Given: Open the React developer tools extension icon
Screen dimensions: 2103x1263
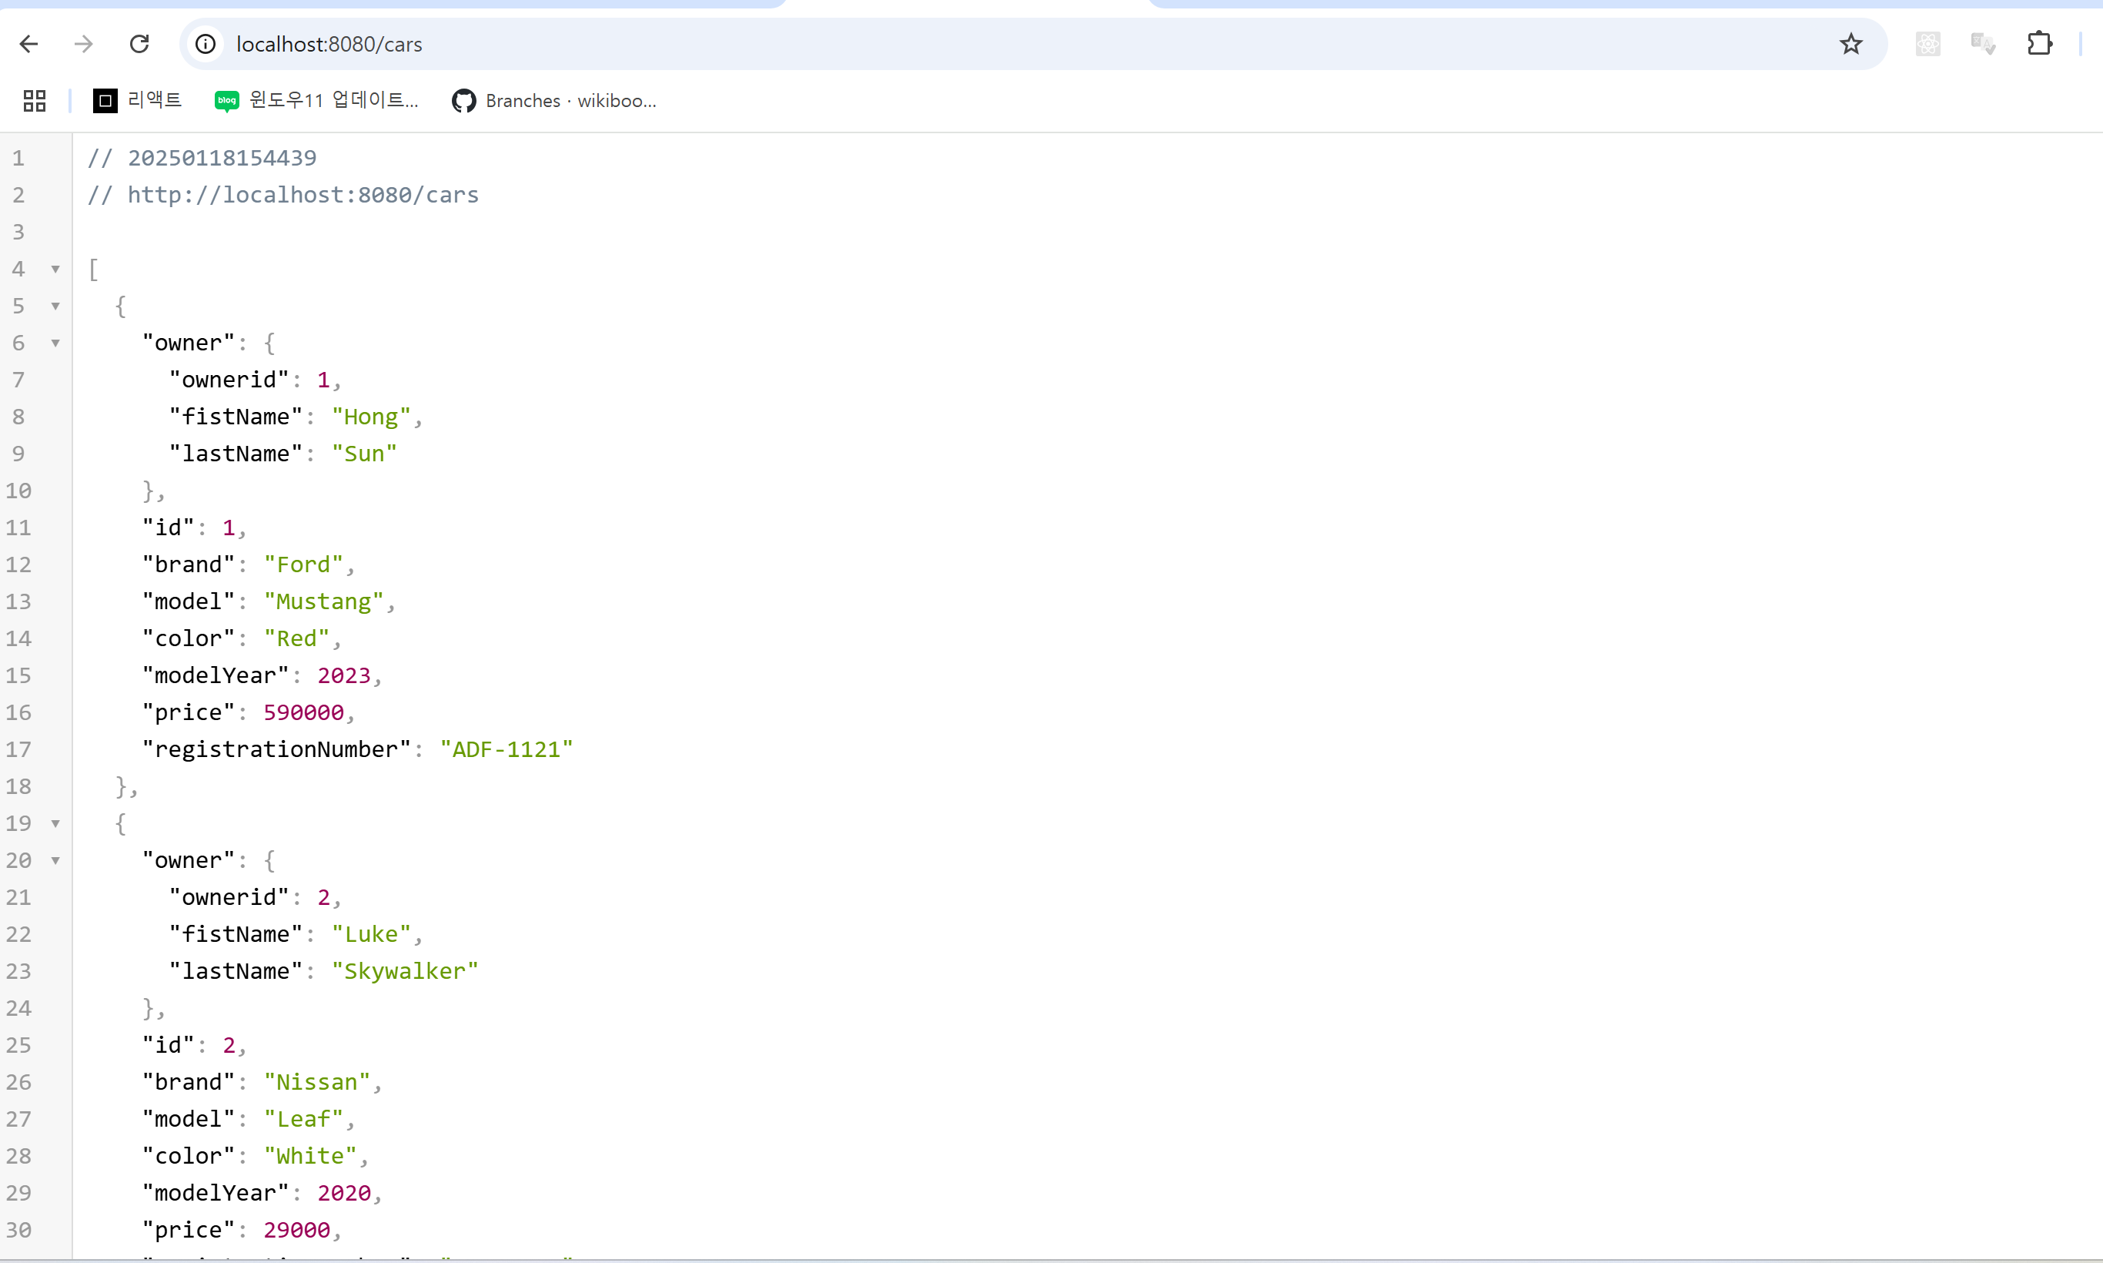Looking at the screenshot, I should coord(1927,44).
